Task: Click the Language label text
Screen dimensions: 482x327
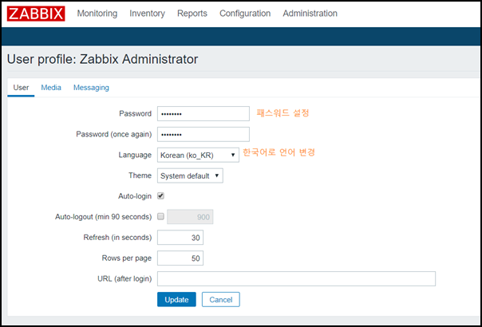Action: pyautogui.click(x=135, y=155)
